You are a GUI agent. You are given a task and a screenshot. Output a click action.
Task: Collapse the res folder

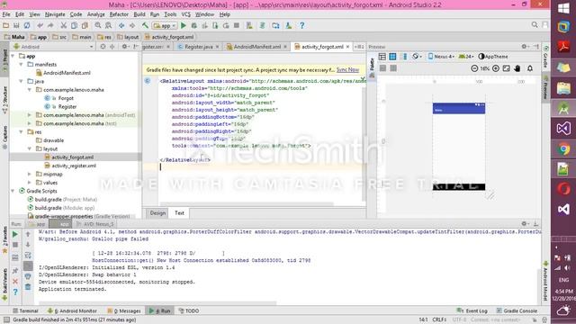click(21, 132)
